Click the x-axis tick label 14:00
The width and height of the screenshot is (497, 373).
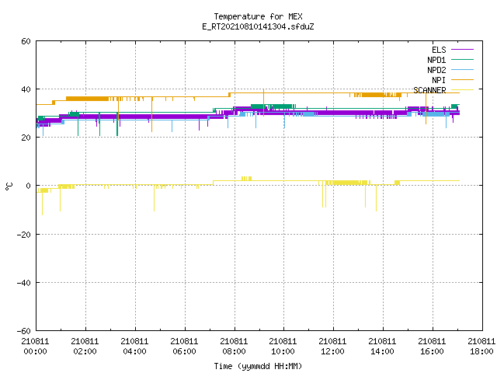[382, 351]
